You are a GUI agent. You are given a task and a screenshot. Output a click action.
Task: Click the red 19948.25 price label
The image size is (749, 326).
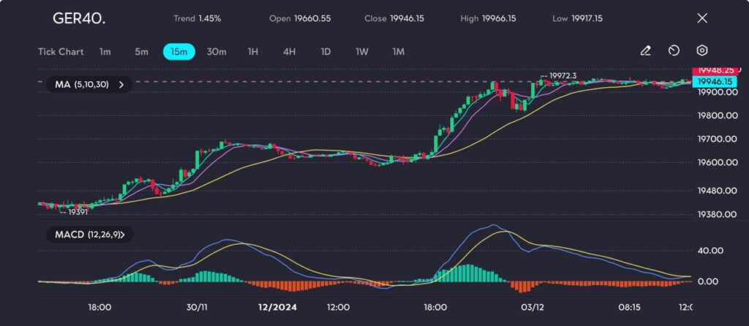coord(717,71)
